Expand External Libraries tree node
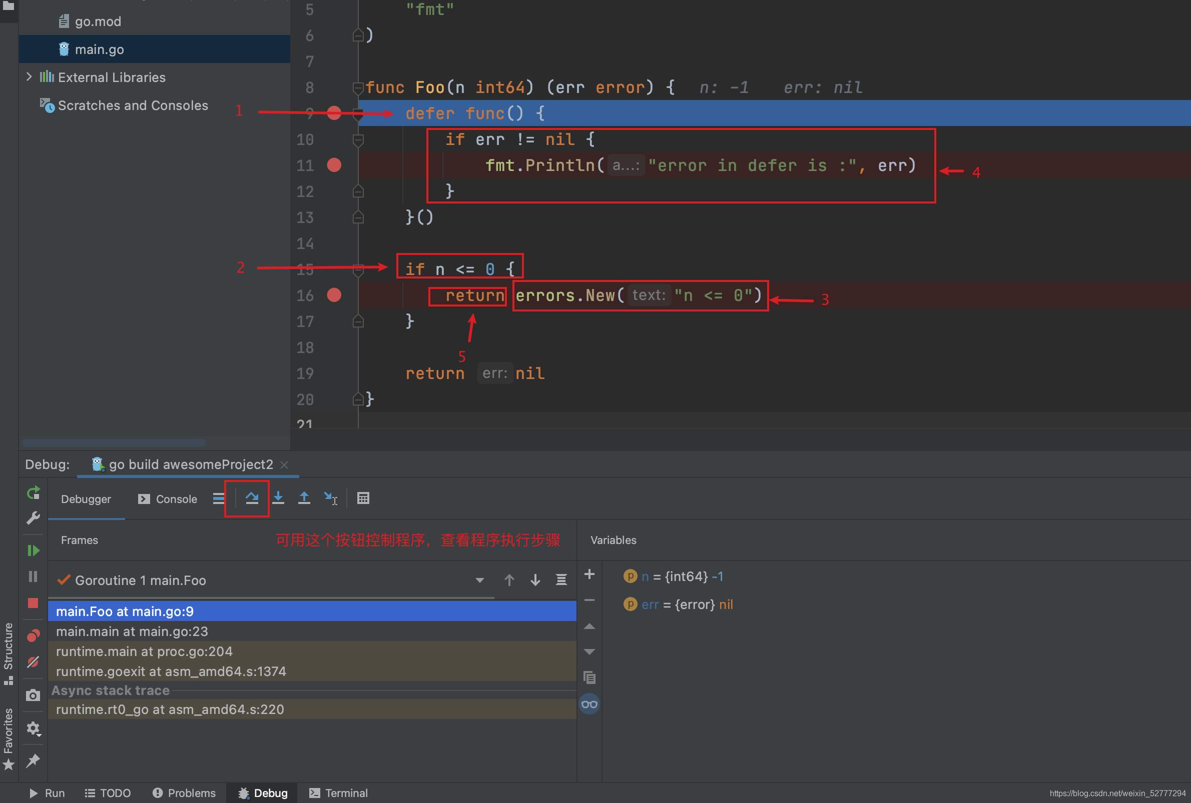 tap(29, 77)
